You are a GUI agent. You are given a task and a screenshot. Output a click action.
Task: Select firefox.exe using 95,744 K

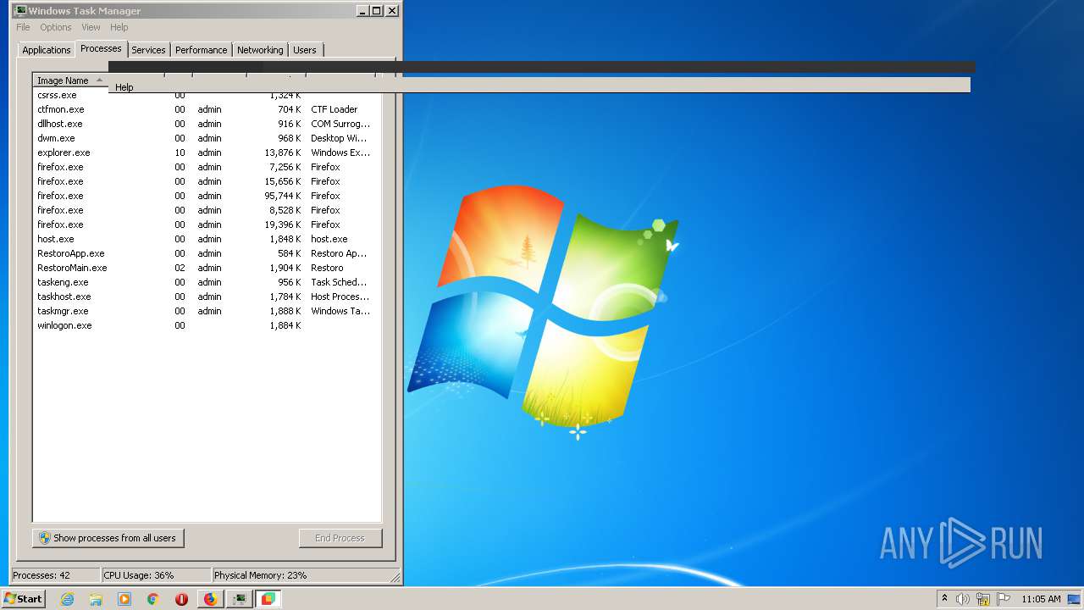207,196
